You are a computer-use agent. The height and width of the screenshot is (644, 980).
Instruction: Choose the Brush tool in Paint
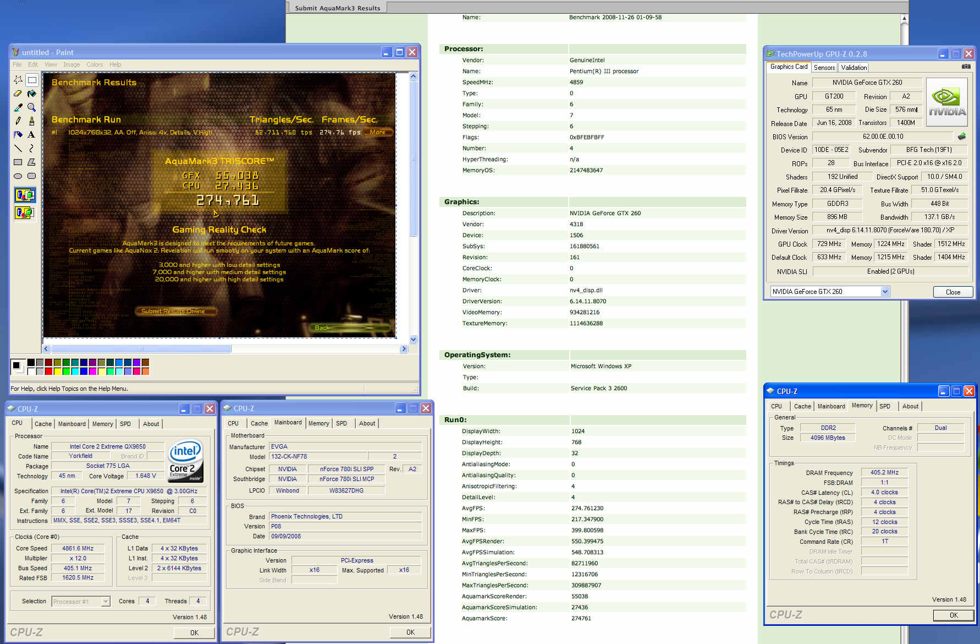pyautogui.click(x=32, y=121)
